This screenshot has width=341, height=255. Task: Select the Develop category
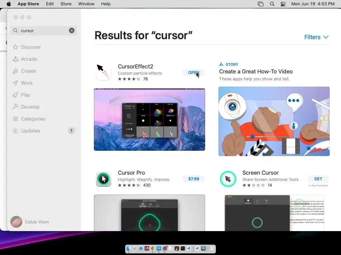coord(30,107)
